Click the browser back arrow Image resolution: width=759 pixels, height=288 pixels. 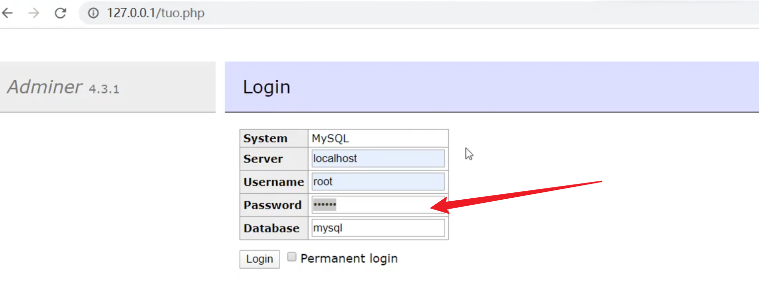8,13
